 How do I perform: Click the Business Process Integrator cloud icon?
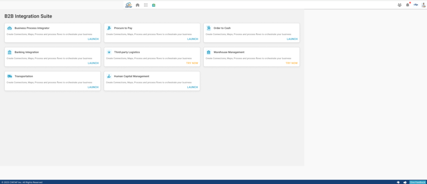coord(10,28)
